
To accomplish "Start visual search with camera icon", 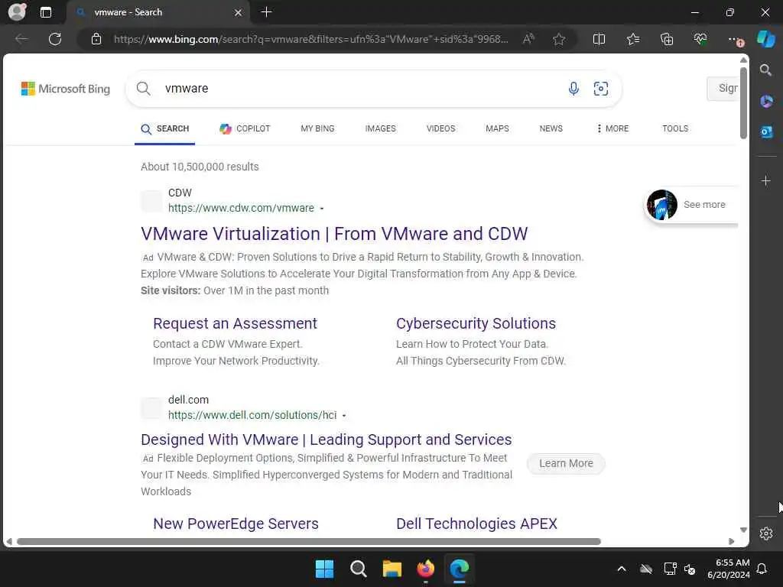I will pyautogui.click(x=601, y=89).
